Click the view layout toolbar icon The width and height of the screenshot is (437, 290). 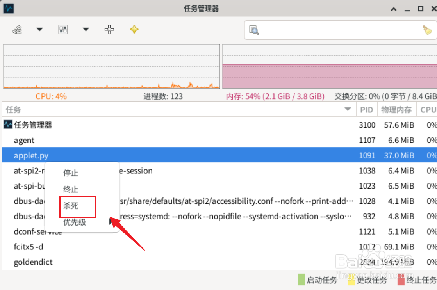click(63, 29)
